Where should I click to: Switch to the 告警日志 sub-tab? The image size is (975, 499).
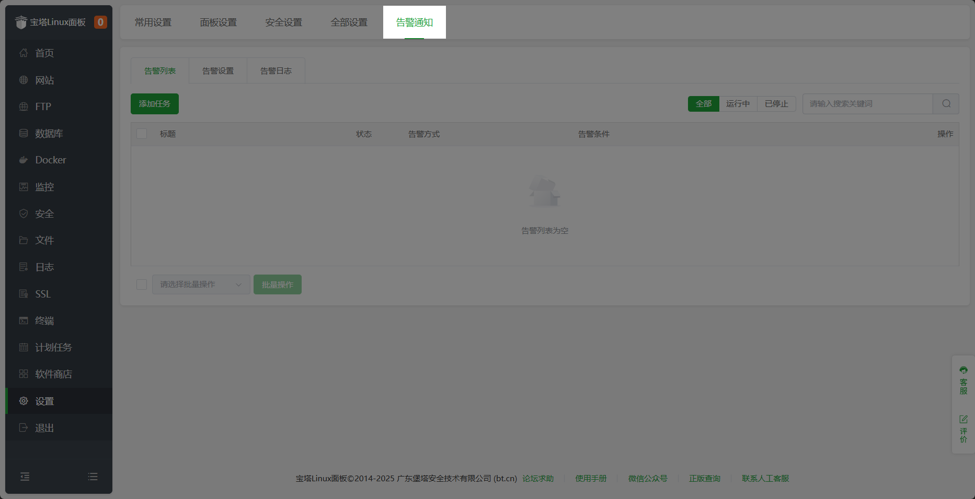[x=276, y=70]
